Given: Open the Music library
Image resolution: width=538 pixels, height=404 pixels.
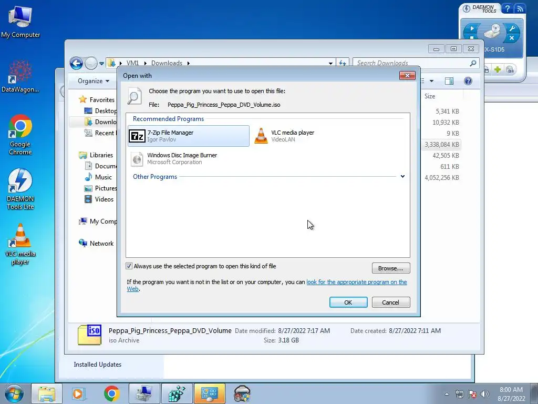Looking at the screenshot, I should point(104,177).
